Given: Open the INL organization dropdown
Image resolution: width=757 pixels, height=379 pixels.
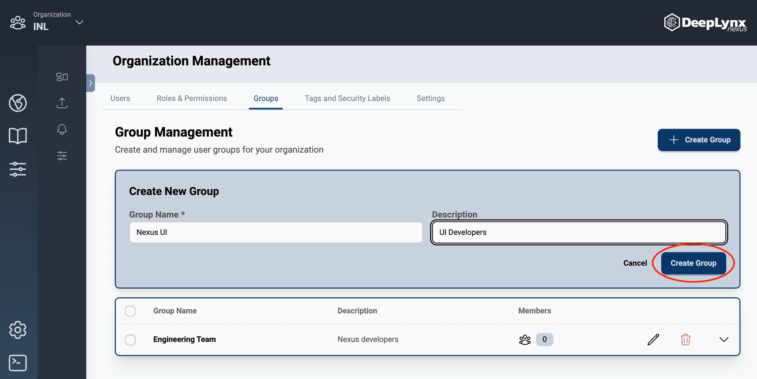Looking at the screenshot, I should point(79,22).
